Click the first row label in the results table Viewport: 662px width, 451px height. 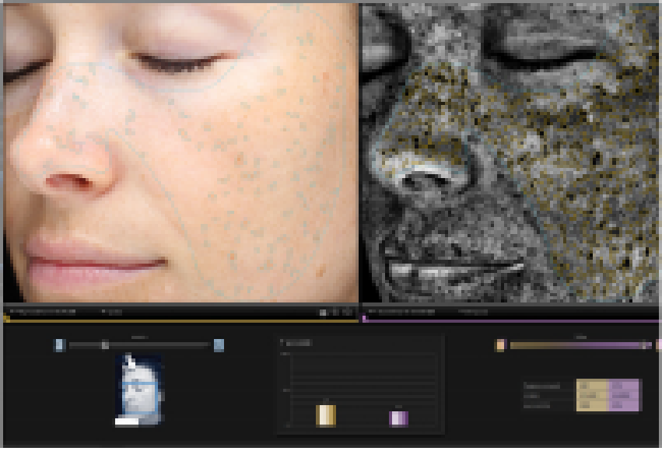pos(541,386)
